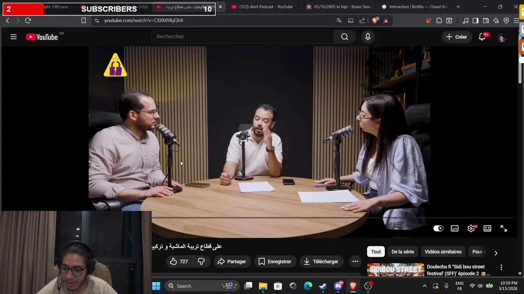Open video player settings gear

471,228
